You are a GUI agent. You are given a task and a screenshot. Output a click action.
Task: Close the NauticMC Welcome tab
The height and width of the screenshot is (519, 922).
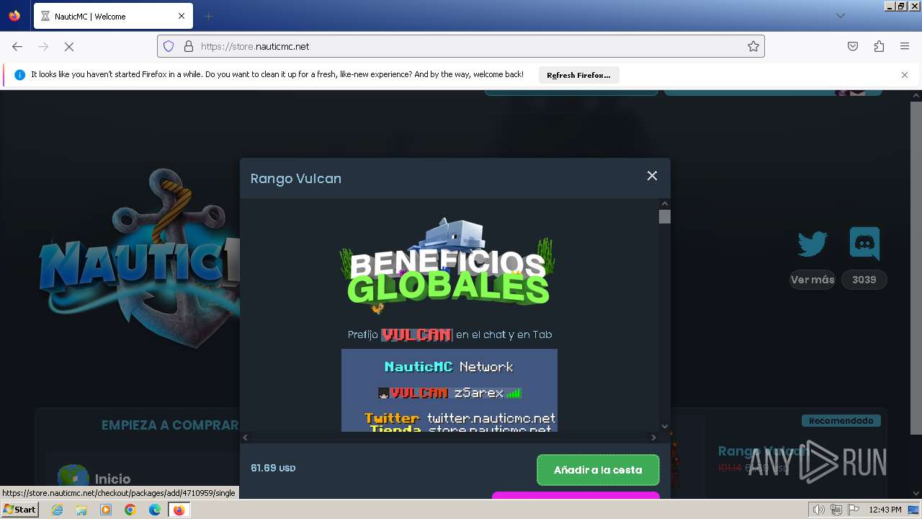tap(182, 16)
